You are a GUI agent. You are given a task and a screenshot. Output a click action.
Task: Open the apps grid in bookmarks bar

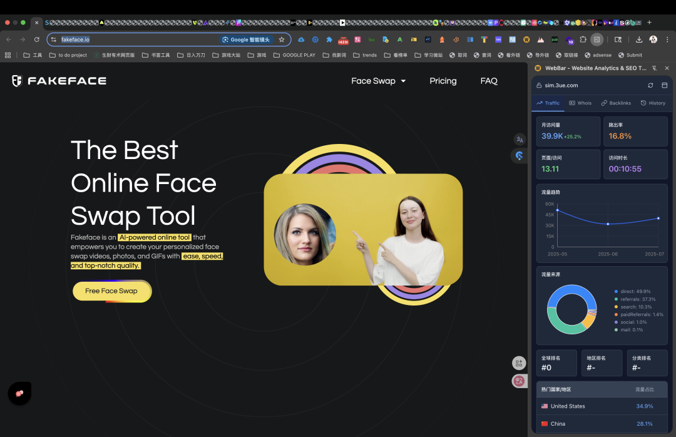[8, 55]
